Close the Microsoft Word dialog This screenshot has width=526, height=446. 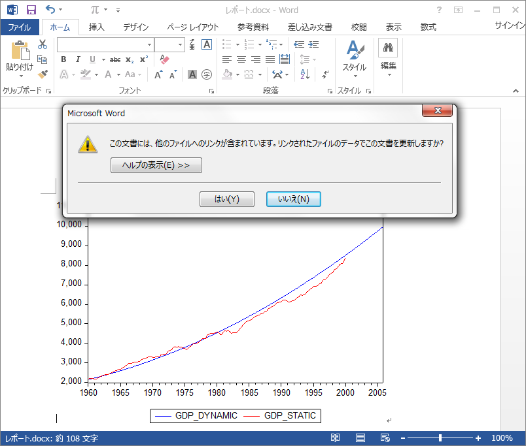(x=438, y=110)
